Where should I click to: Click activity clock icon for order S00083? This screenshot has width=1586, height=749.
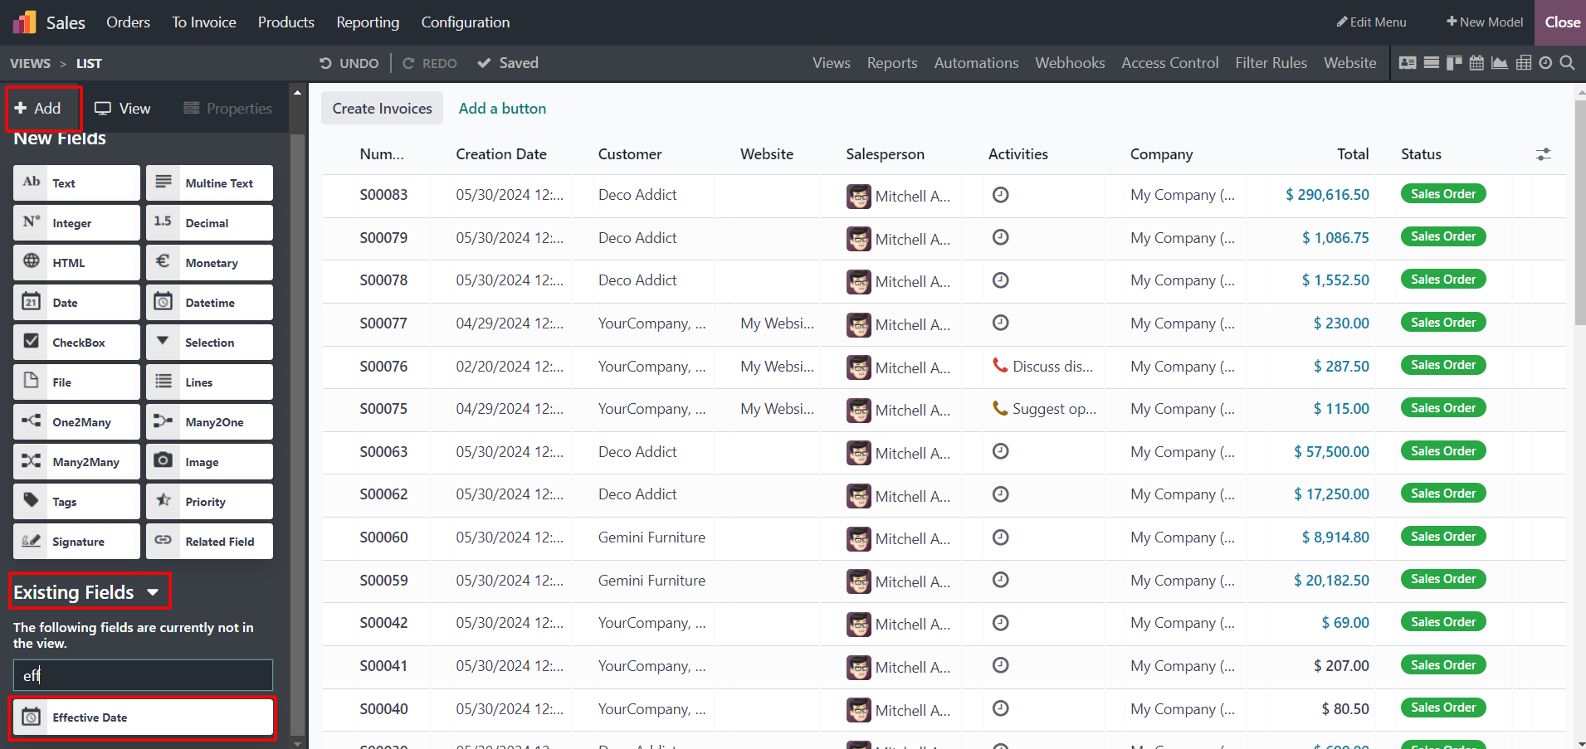coord(1001,195)
